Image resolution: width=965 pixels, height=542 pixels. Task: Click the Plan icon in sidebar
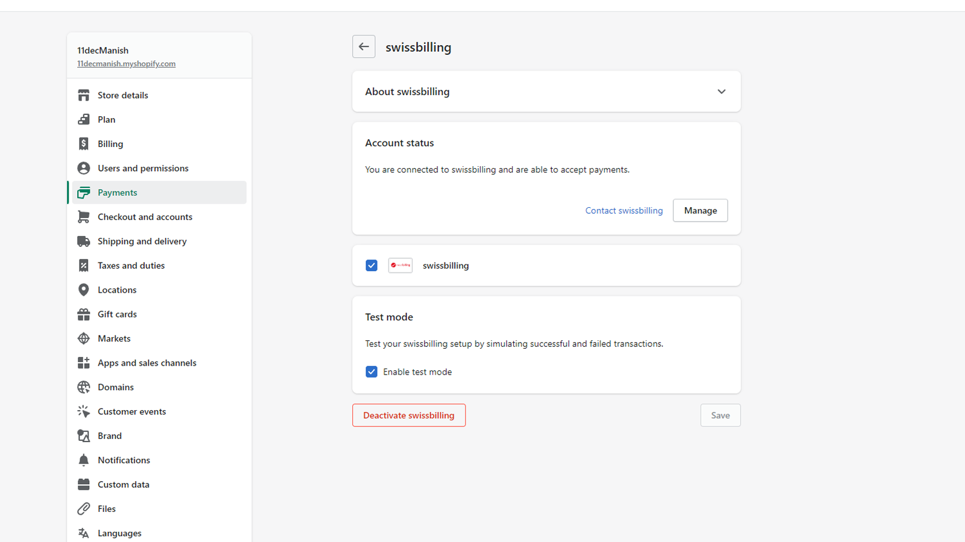click(x=84, y=119)
